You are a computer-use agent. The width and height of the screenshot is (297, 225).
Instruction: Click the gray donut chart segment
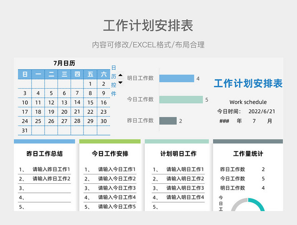(238, 204)
